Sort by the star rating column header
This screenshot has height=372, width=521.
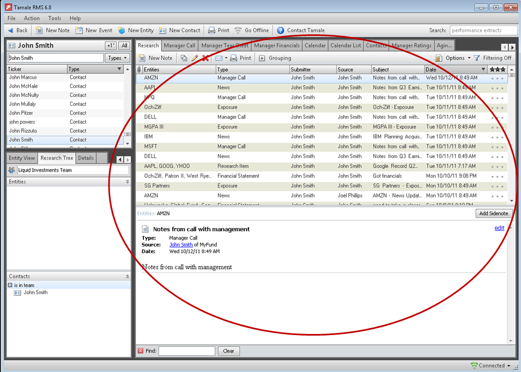pos(498,70)
